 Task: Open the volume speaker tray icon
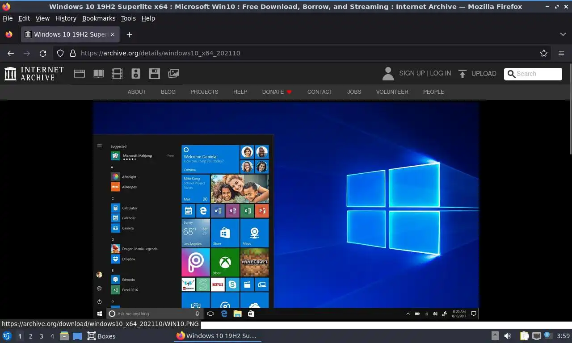click(508, 336)
